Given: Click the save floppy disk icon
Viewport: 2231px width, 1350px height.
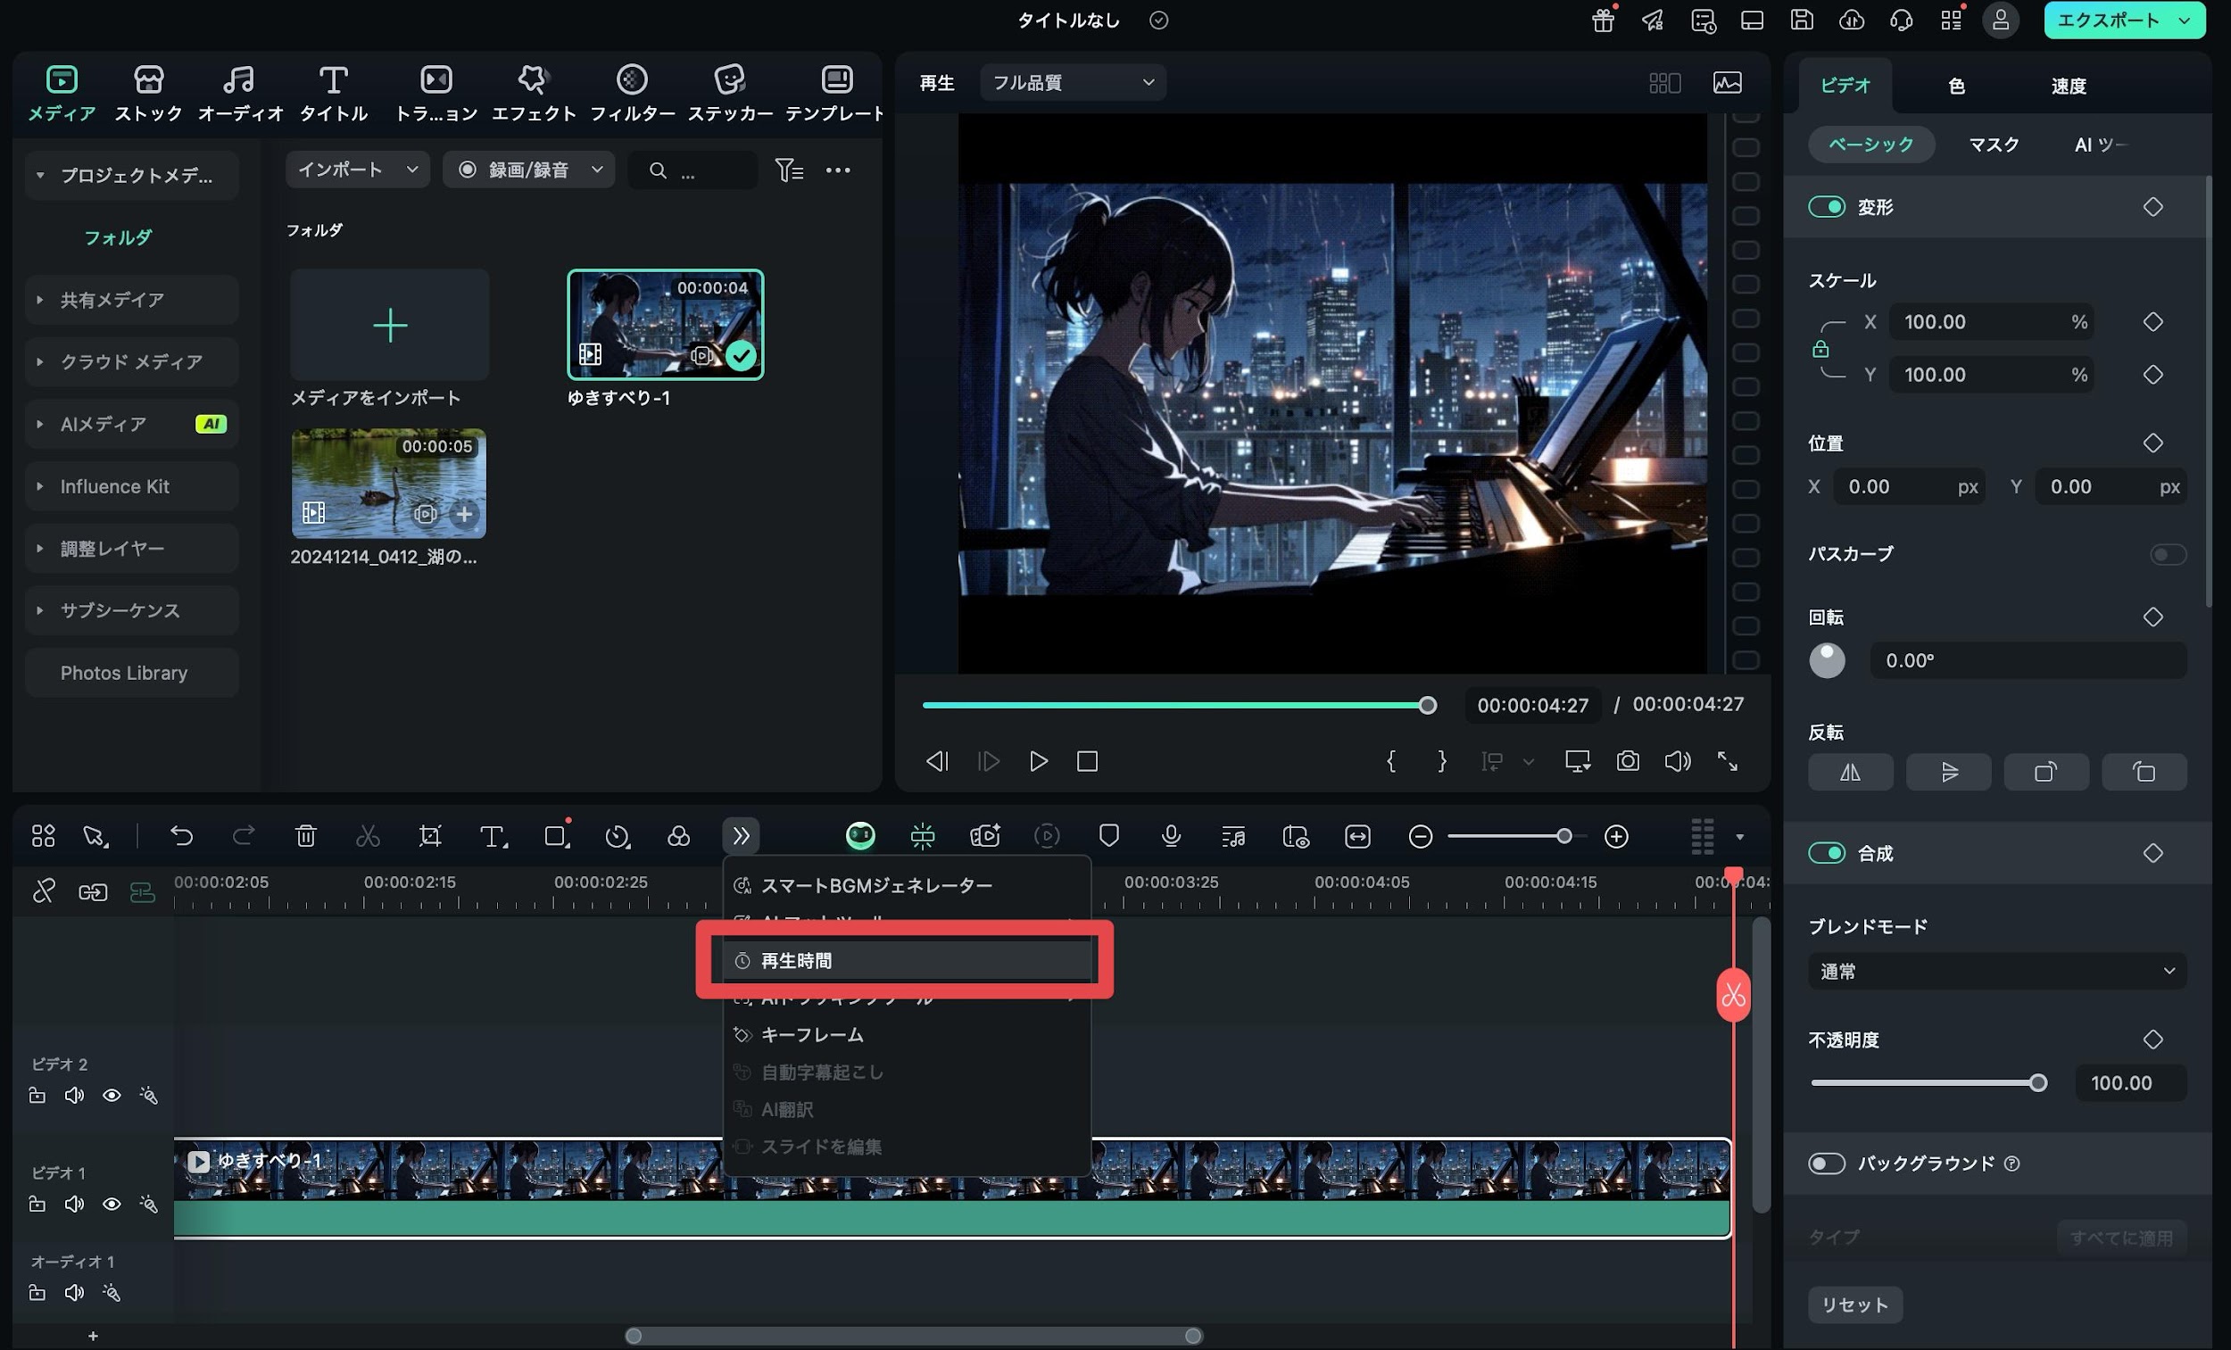Looking at the screenshot, I should 1801,20.
